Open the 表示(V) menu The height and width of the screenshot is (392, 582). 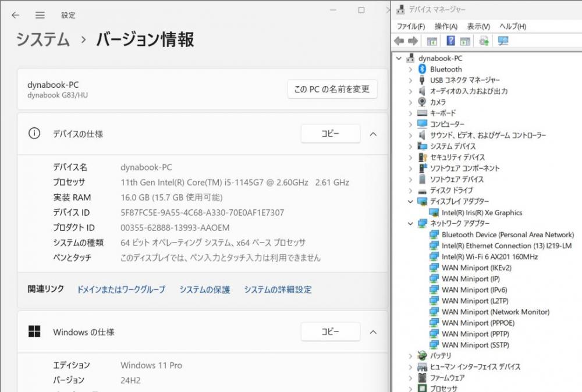tap(478, 26)
